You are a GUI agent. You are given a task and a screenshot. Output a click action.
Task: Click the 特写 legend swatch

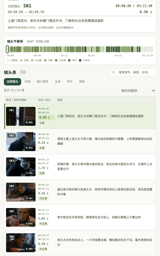[x=69, y=60]
